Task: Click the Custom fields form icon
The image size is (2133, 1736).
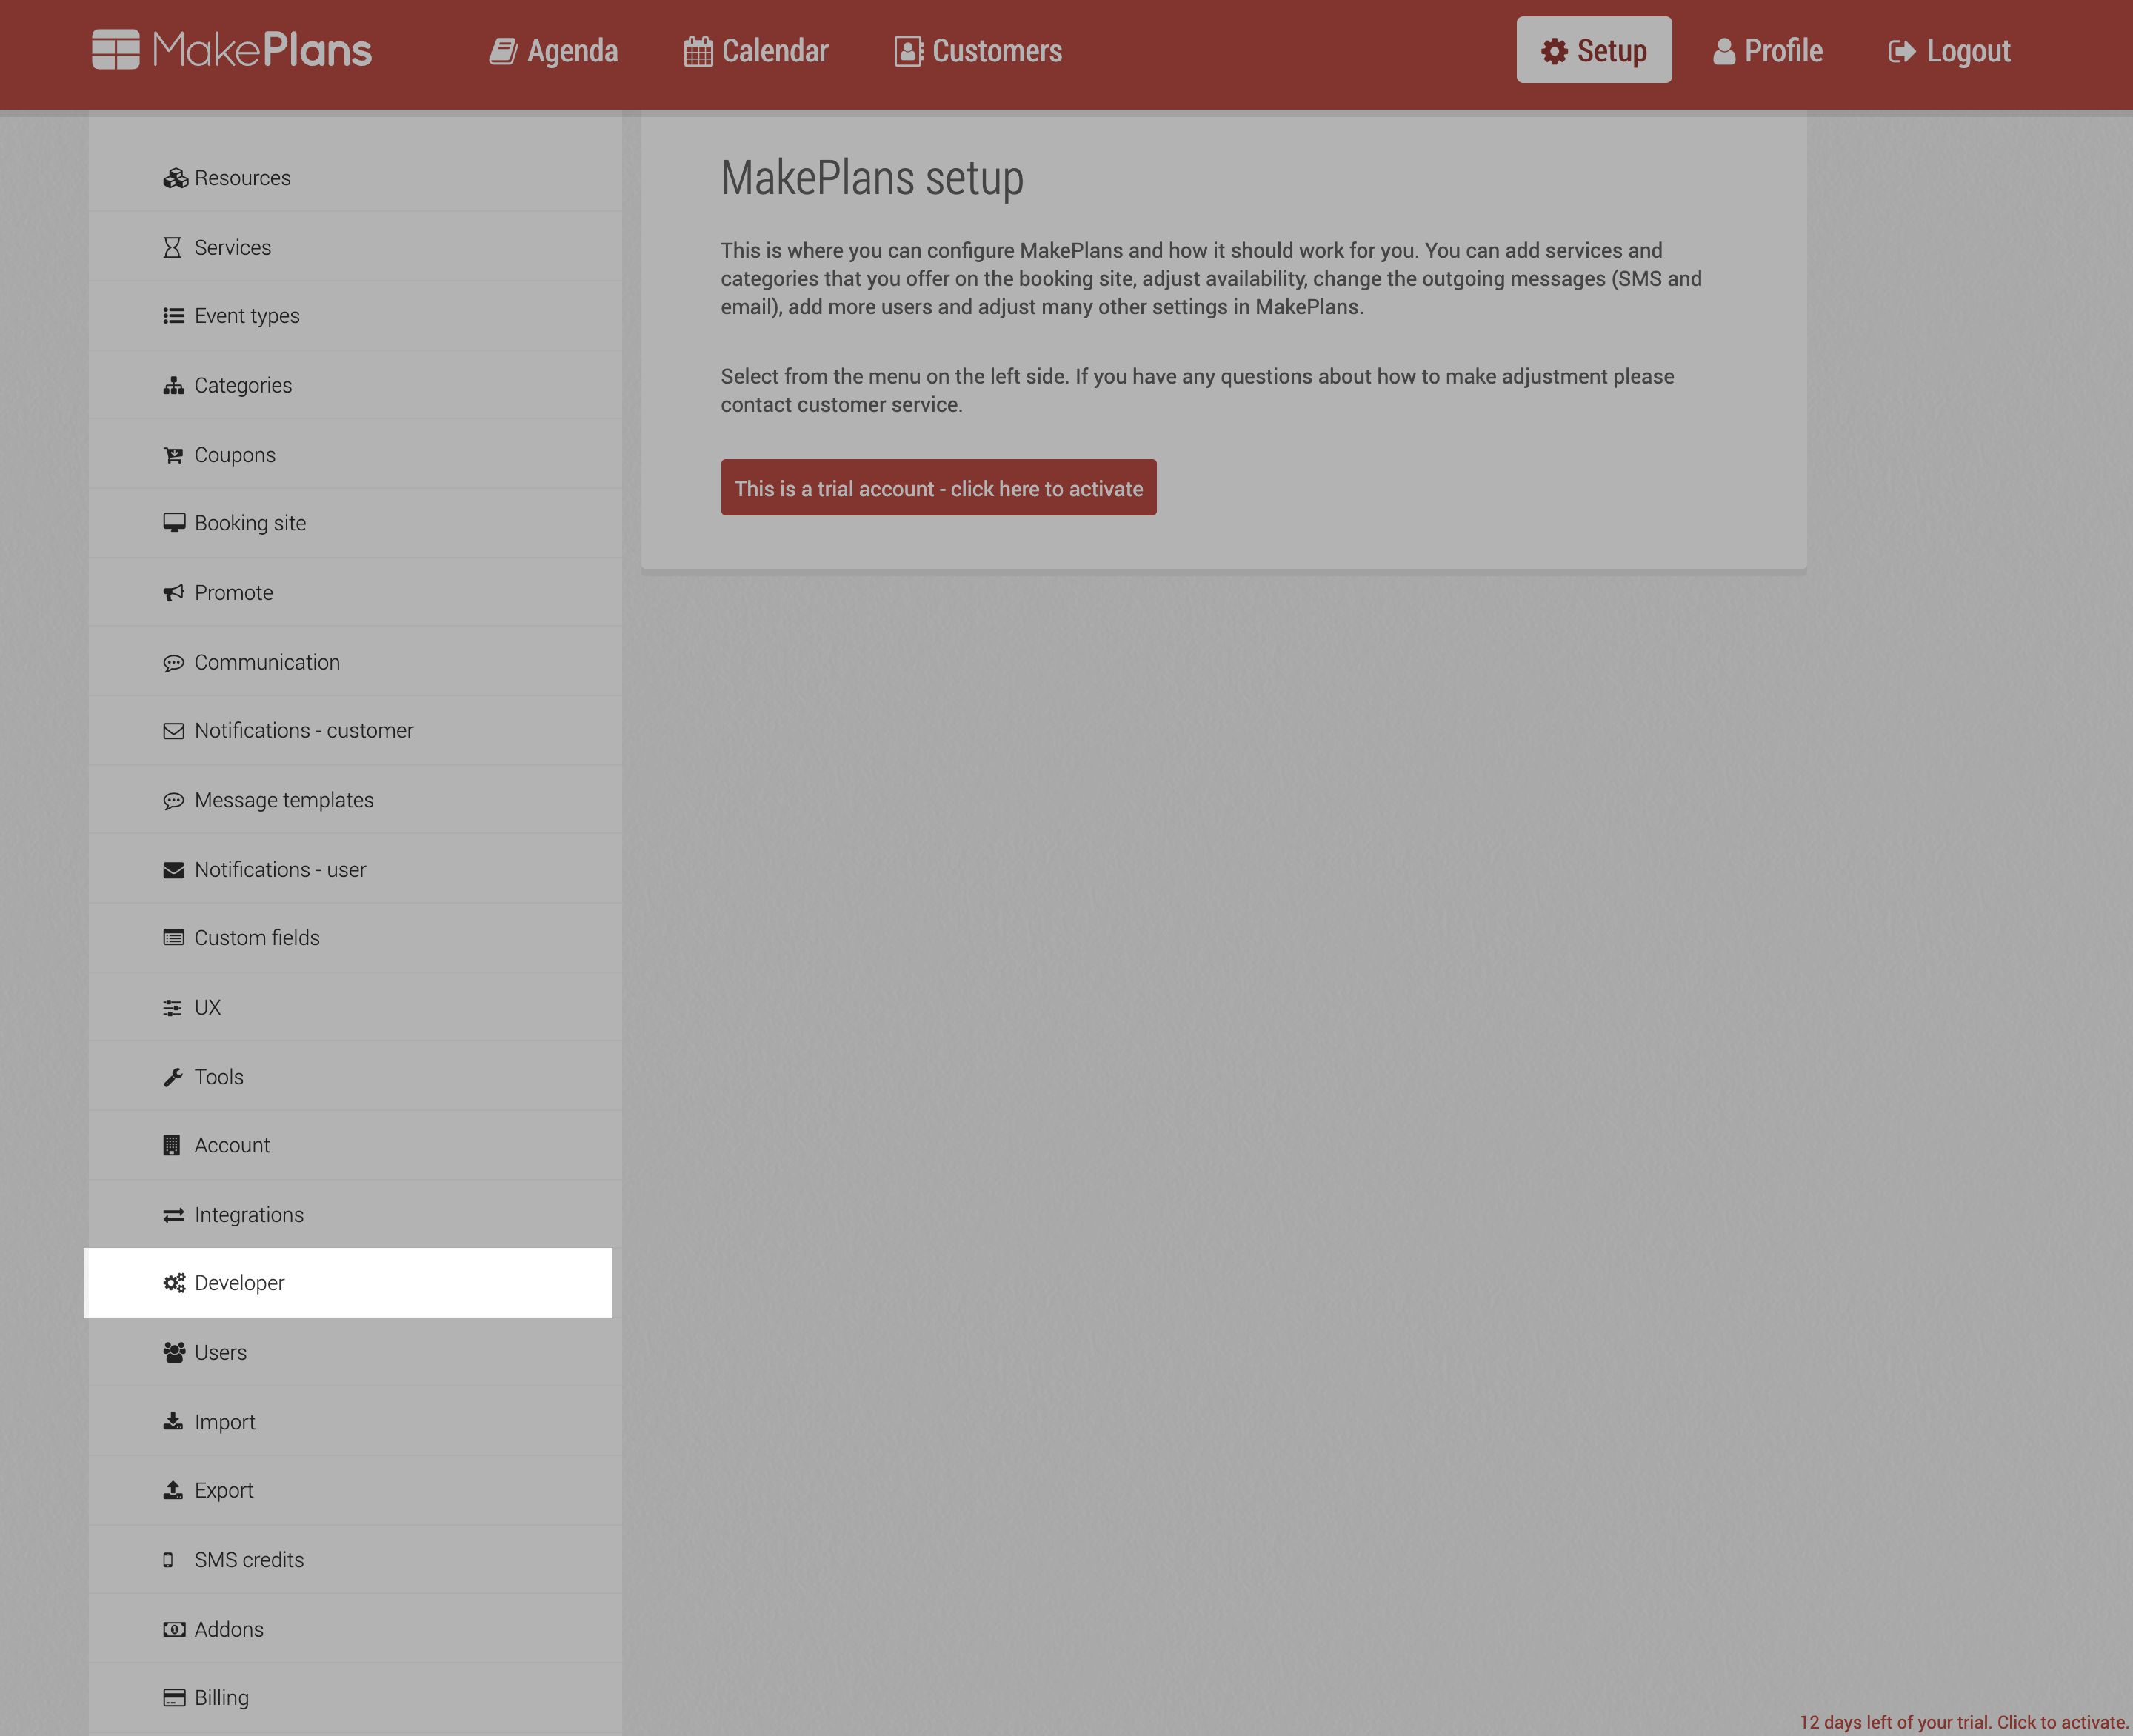Action: pos(173,938)
